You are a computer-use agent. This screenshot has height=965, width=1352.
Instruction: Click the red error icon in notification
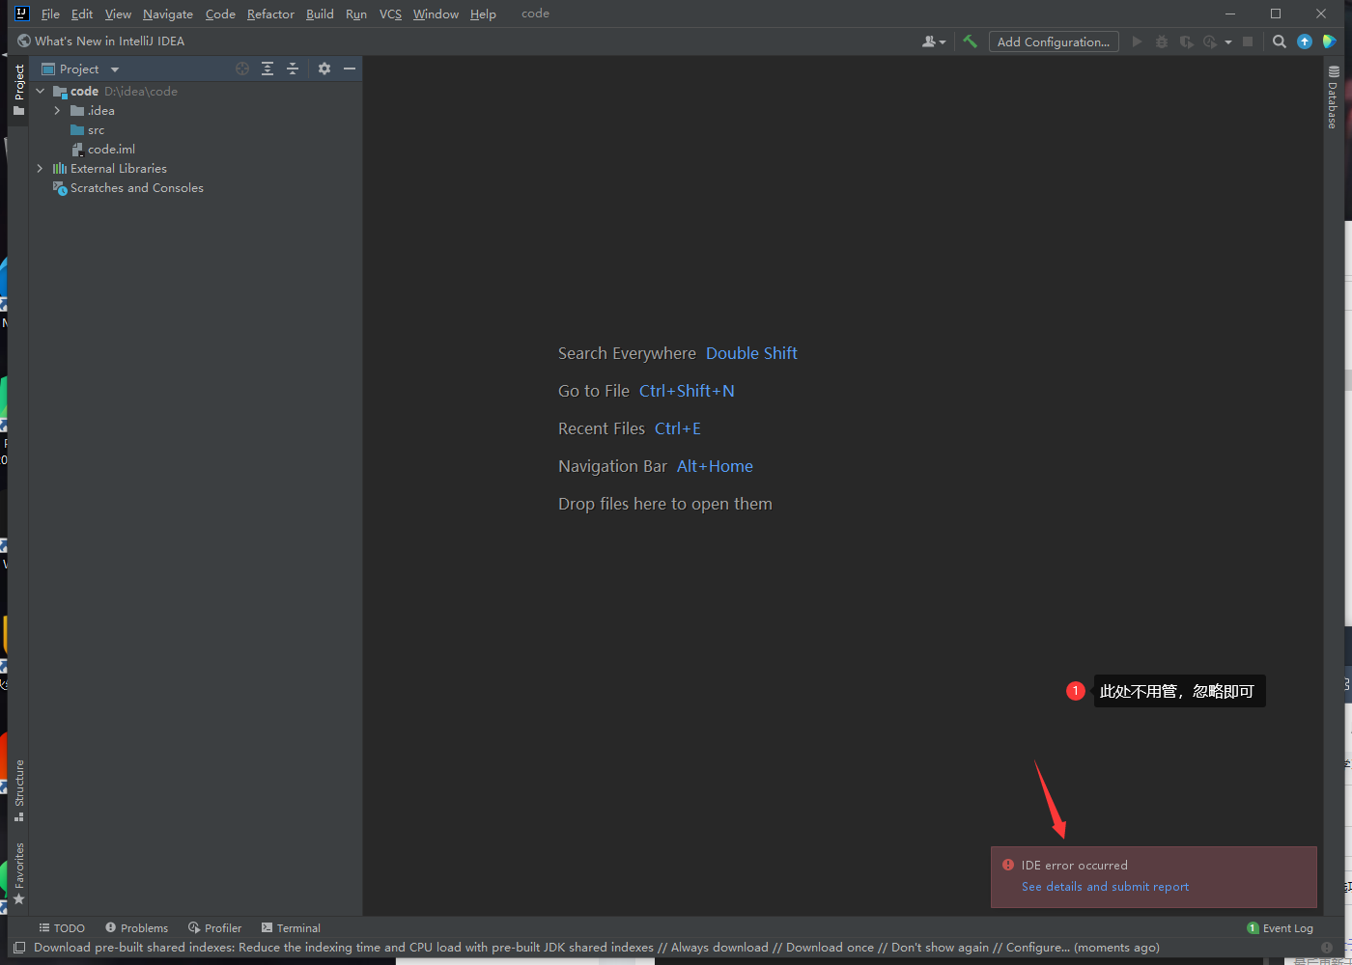pyautogui.click(x=1008, y=865)
